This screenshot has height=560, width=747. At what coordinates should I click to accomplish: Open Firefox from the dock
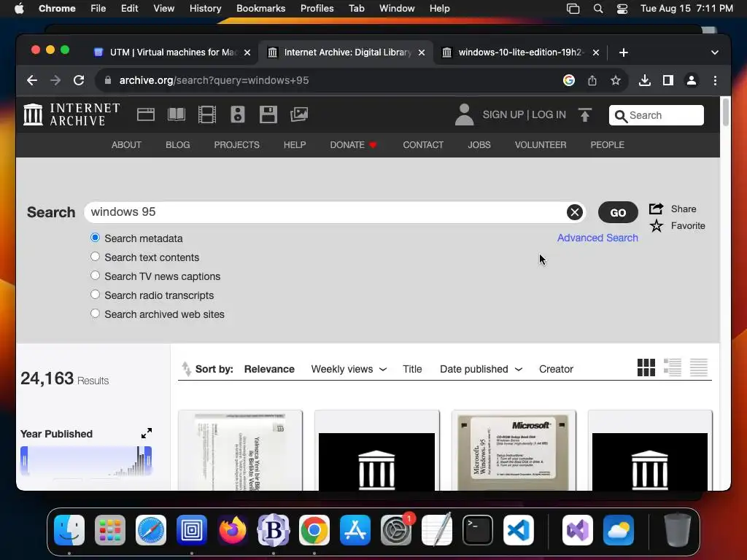233,530
